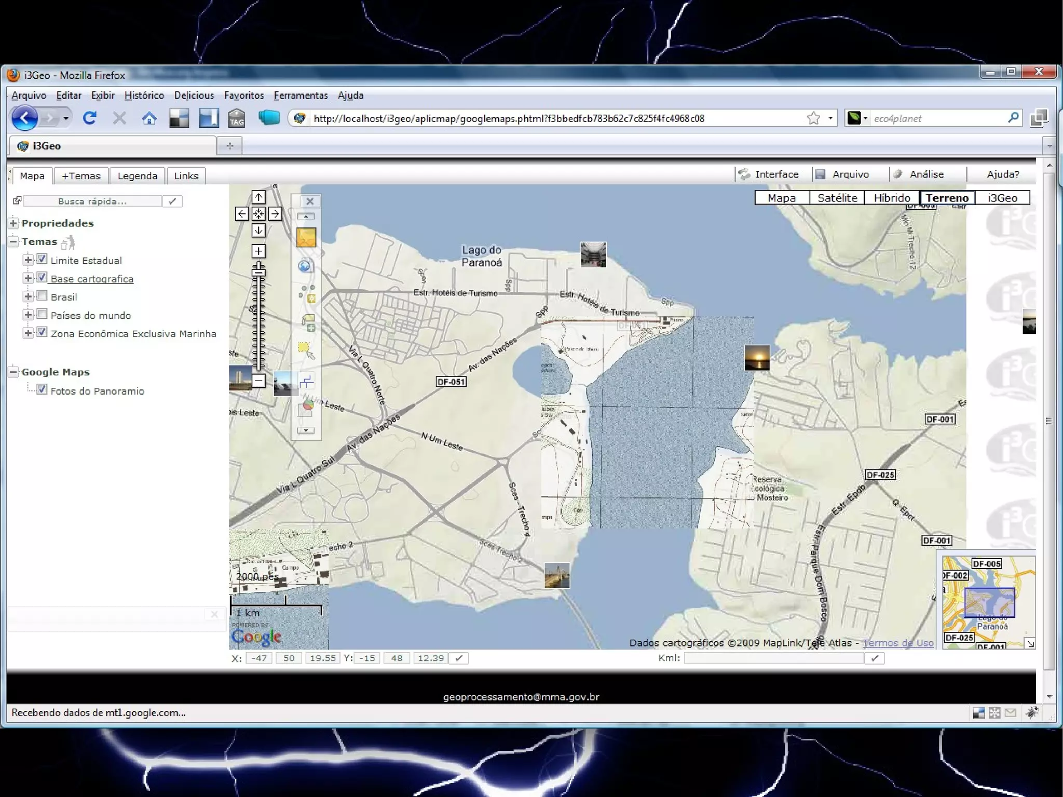Click the pan up arrow on map
This screenshot has height=797, width=1063.
coord(258,197)
